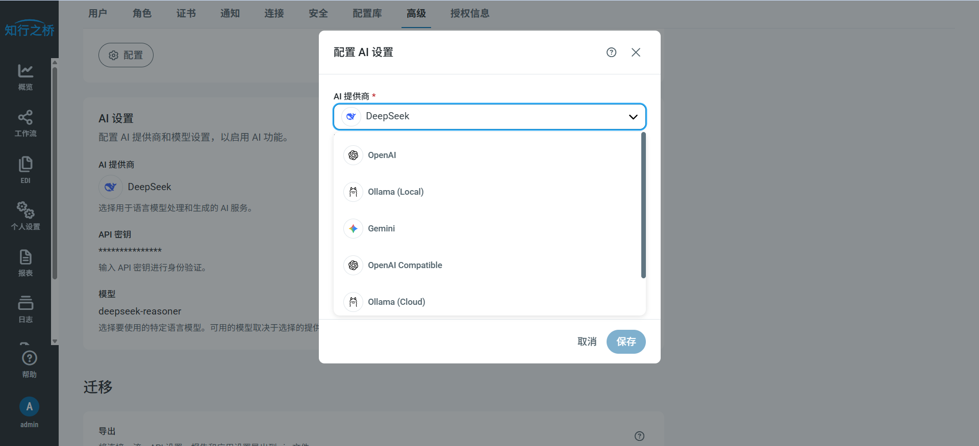Open the 概览 overview sidebar icon
This screenshot has width=979, height=446.
coord(26,77)
